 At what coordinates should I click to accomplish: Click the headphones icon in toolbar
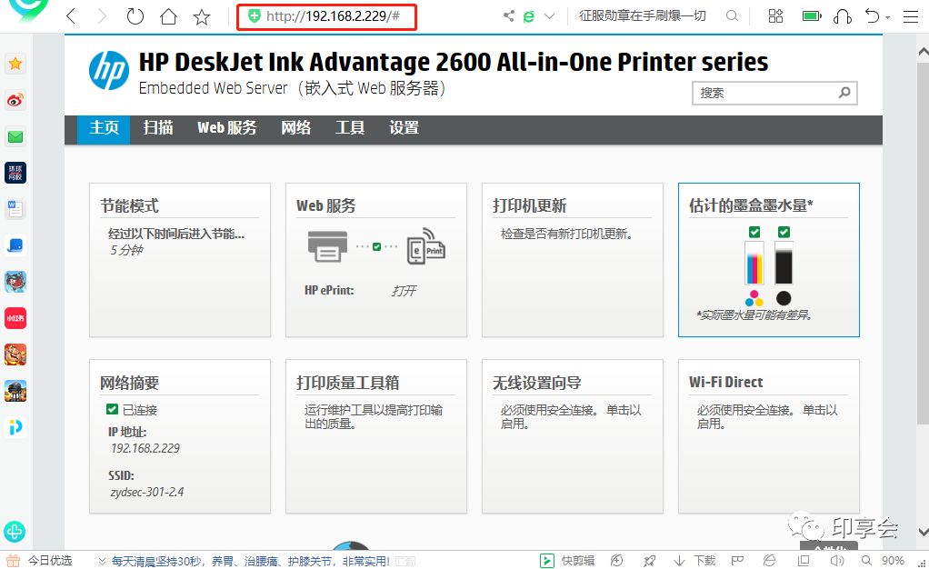coord(843,16)
